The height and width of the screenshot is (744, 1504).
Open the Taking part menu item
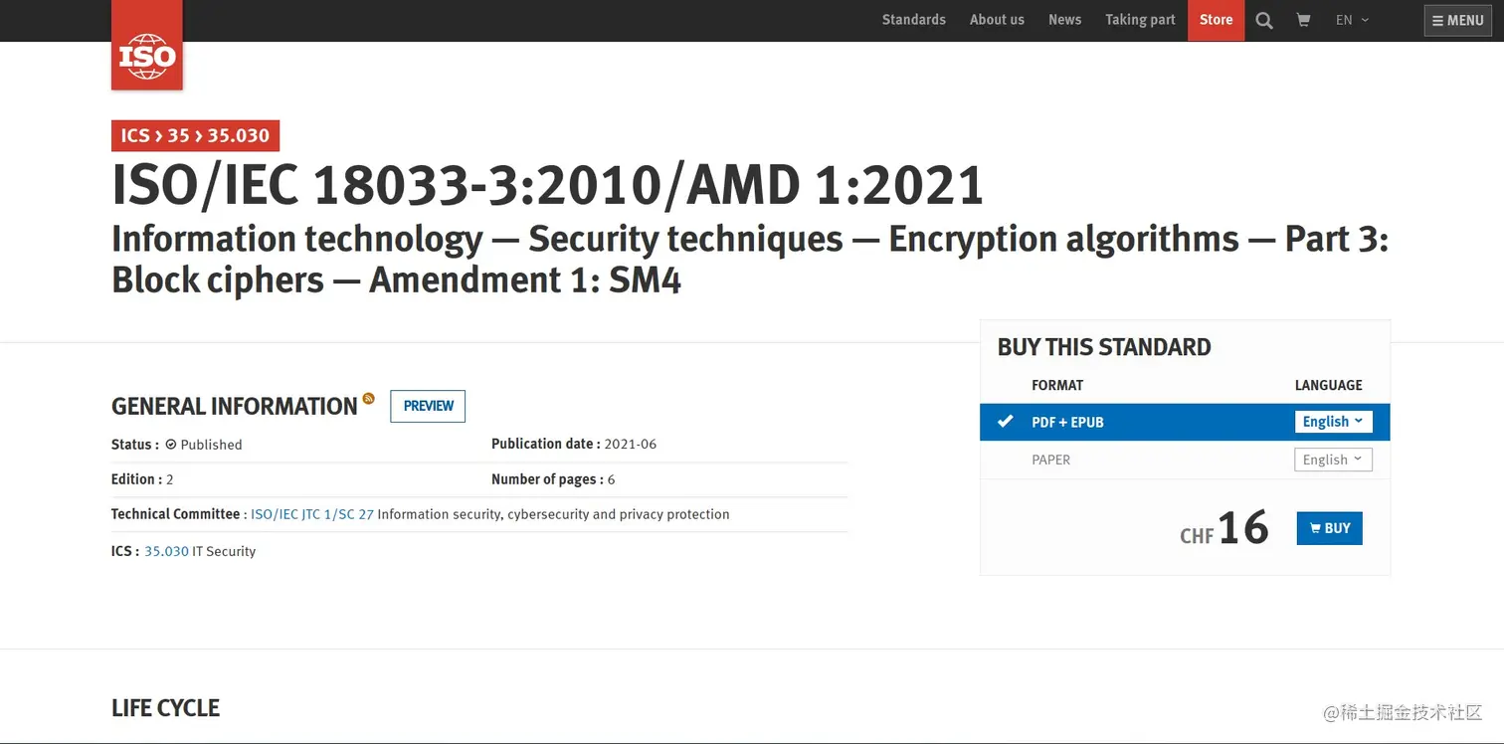pyautogui.click(x=1140, y=20)
